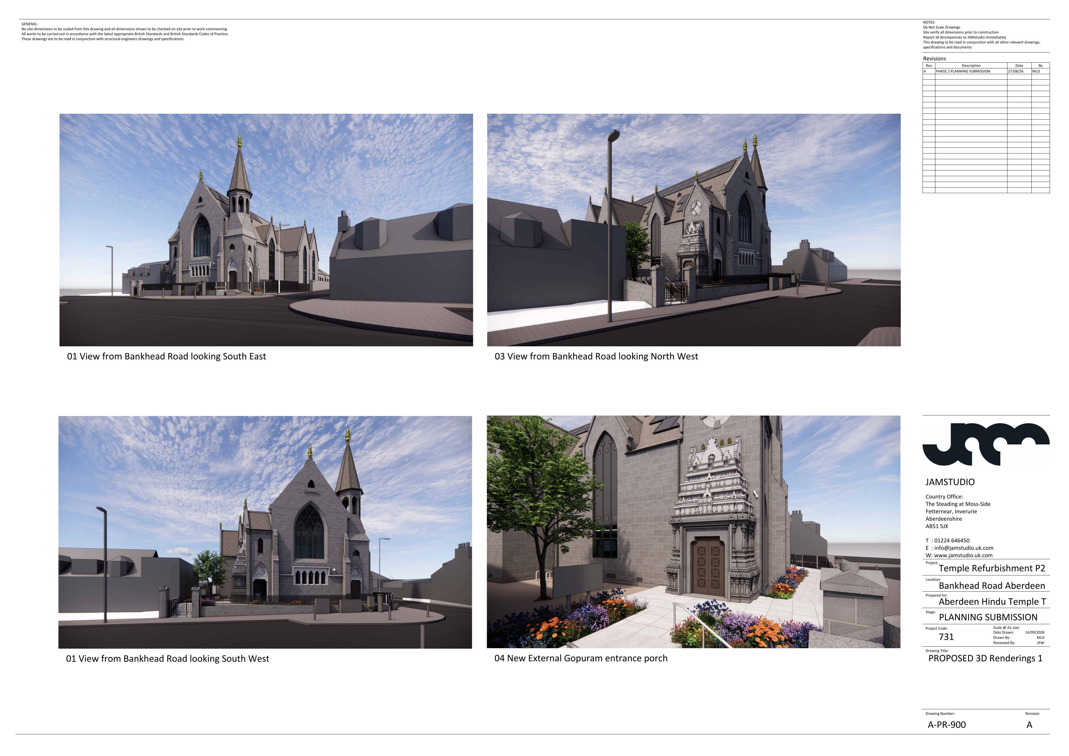Click the JAM studio logo graphic
Viewport: 1069px width, 756px height.
pyautogui.click(x=986, y=444)
